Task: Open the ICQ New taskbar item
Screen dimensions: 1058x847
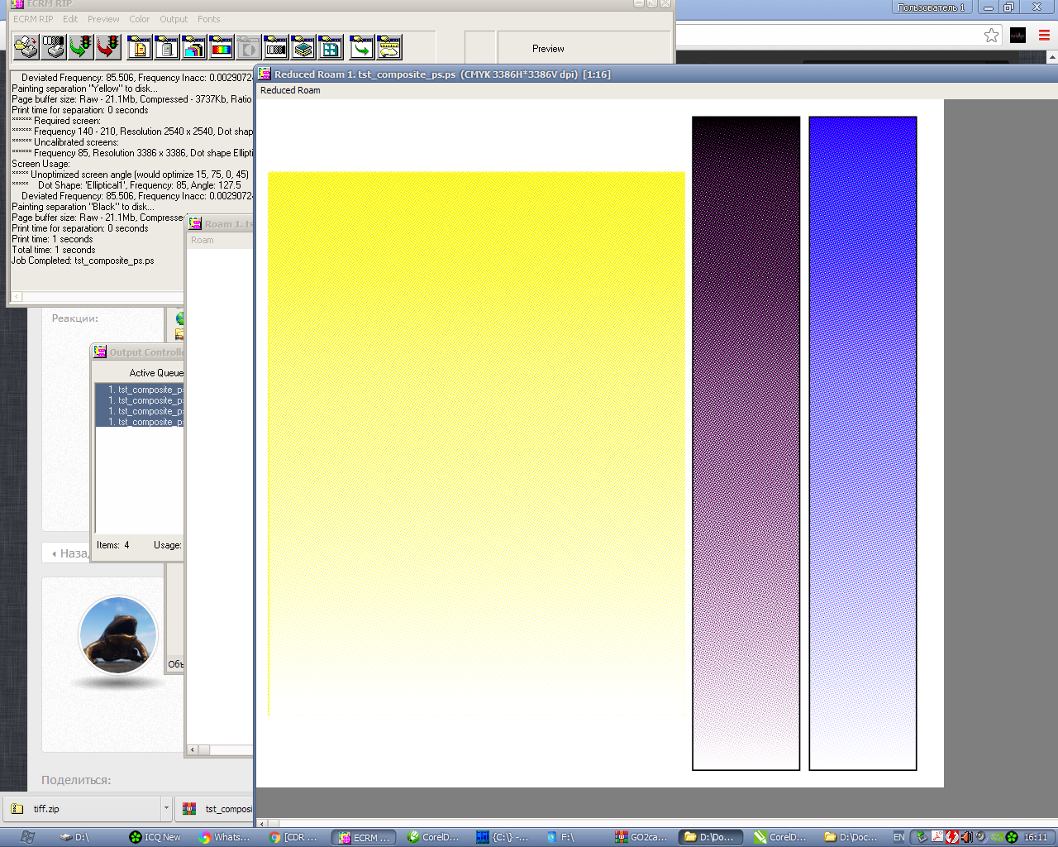Action: (x=155, y=837)
